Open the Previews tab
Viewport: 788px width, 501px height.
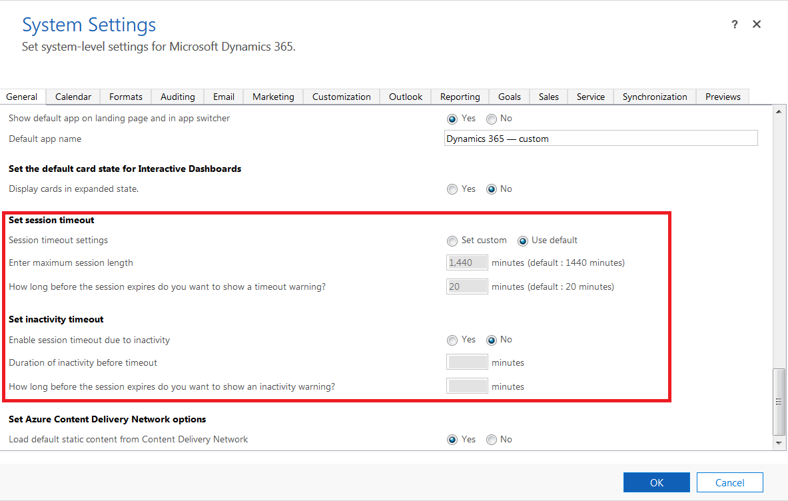point(723,97)
